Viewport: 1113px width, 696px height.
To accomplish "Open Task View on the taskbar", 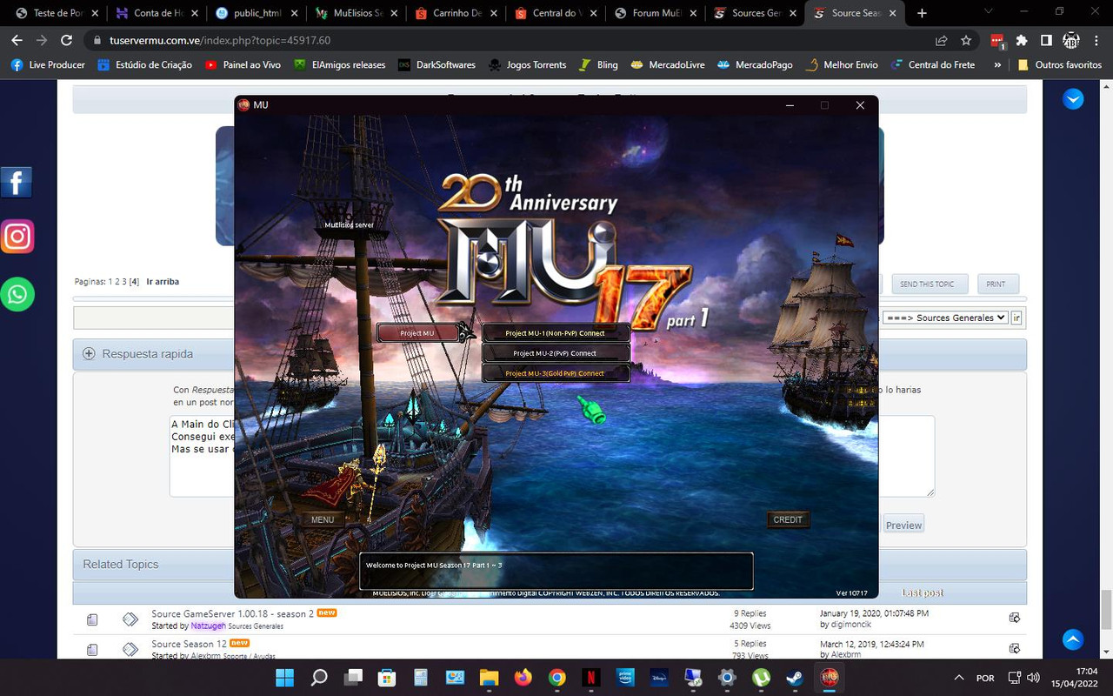I will pos(353,677).
